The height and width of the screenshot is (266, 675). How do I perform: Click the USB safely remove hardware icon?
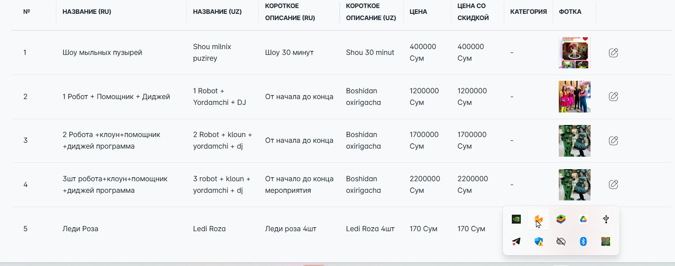click(x=606, y=219)
